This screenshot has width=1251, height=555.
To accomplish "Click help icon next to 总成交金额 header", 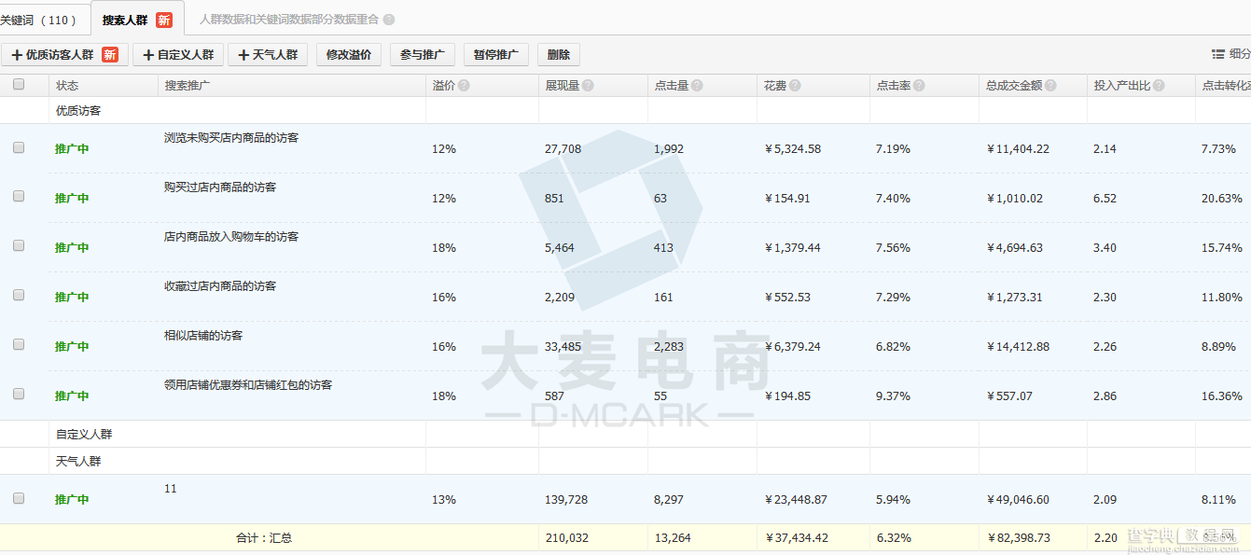I will pos(1050,86).
